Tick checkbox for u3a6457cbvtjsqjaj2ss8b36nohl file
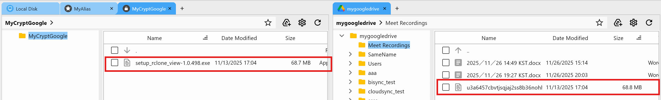This screenshot has height=100, width=661. pos(446,87)
